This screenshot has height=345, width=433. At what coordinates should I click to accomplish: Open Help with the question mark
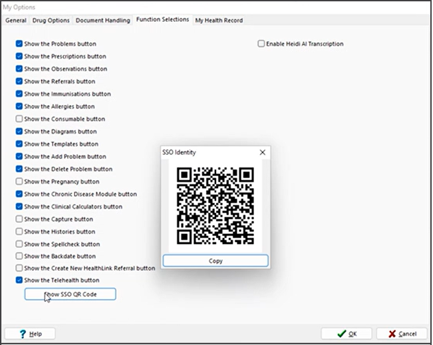30,334
